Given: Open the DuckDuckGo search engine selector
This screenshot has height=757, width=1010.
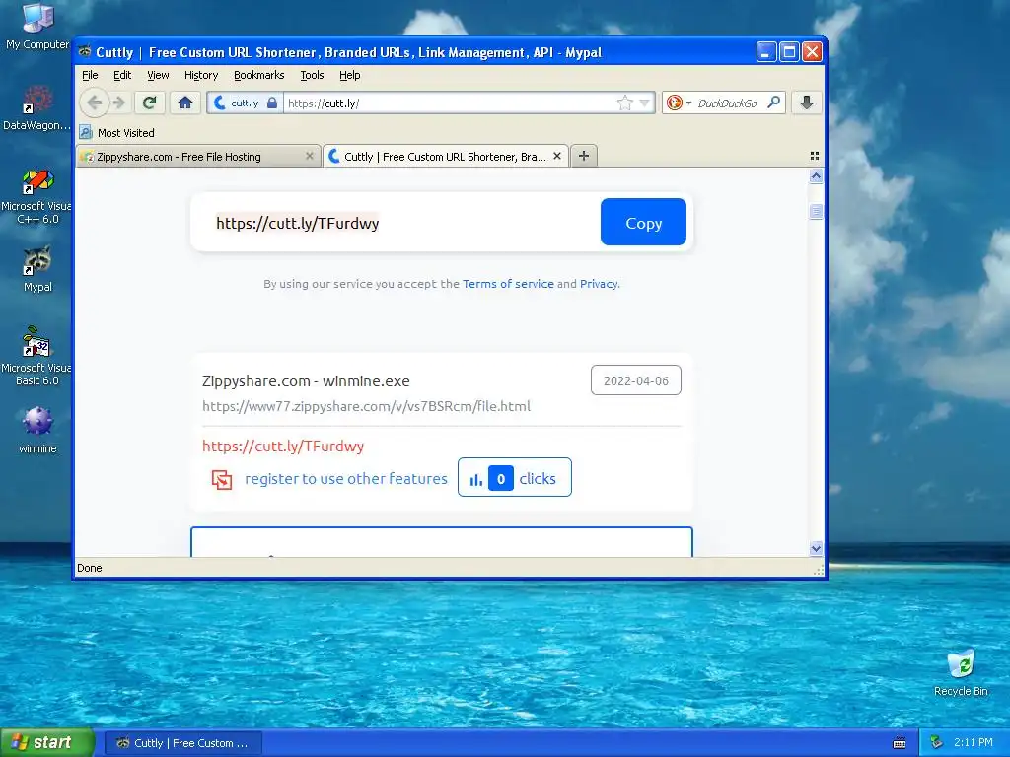Looking at the screenshot, I should click(x=678, y=103).
